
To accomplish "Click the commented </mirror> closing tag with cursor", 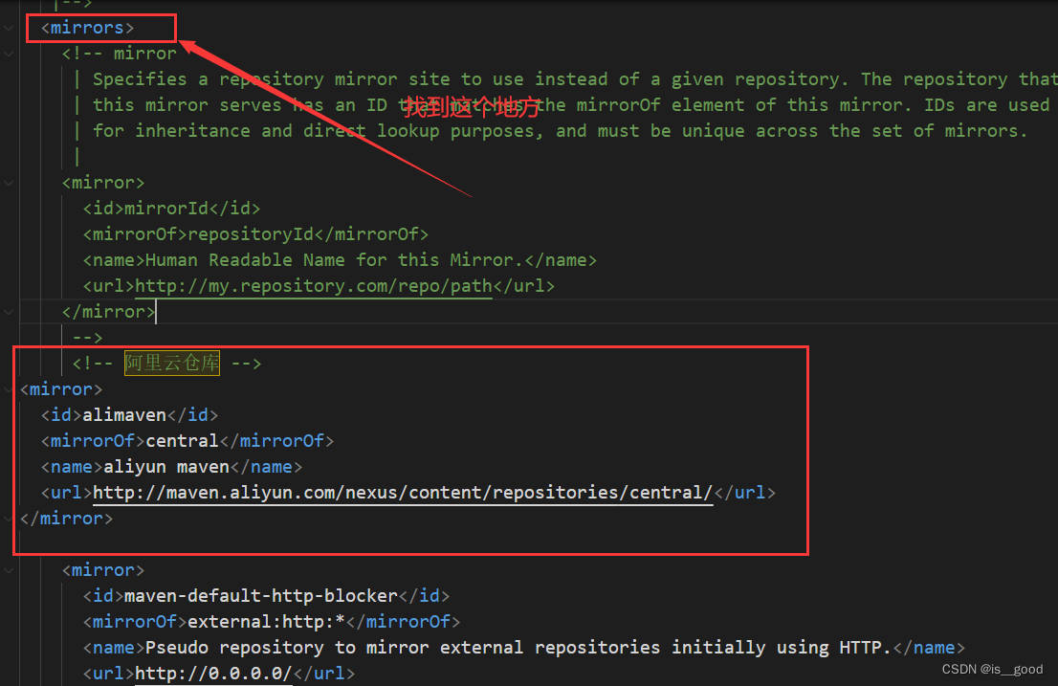I will (109, 312).
